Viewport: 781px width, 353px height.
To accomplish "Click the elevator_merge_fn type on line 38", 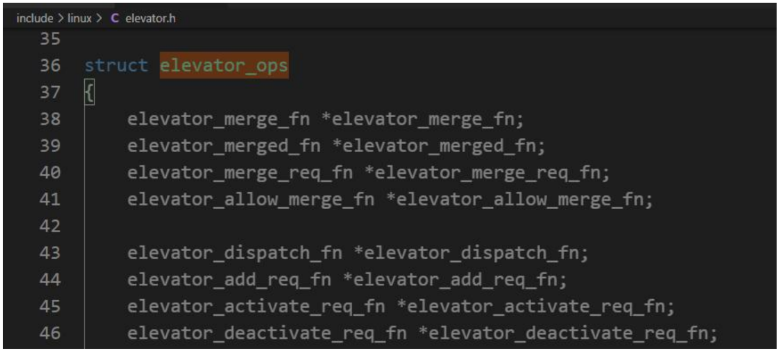I will [218, 119].
